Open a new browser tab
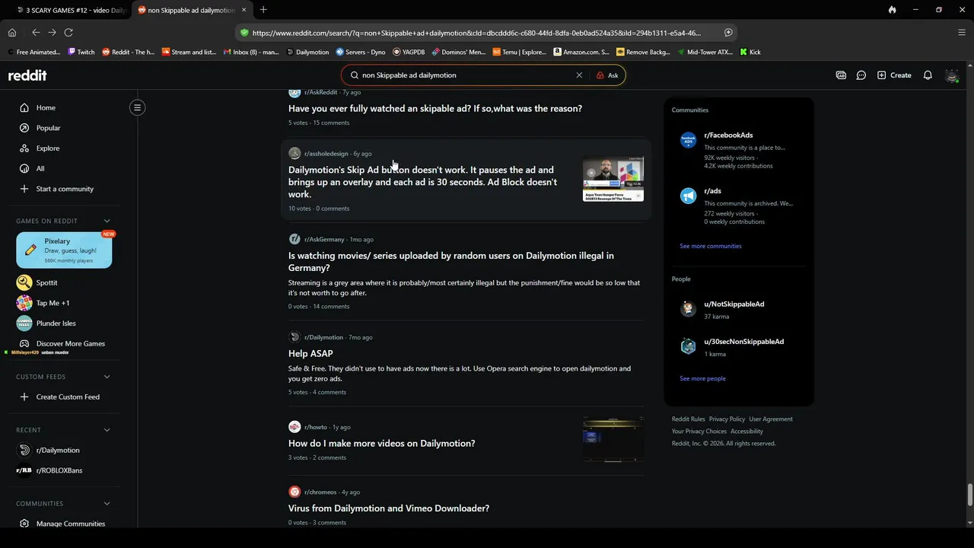 coord(263,10)
